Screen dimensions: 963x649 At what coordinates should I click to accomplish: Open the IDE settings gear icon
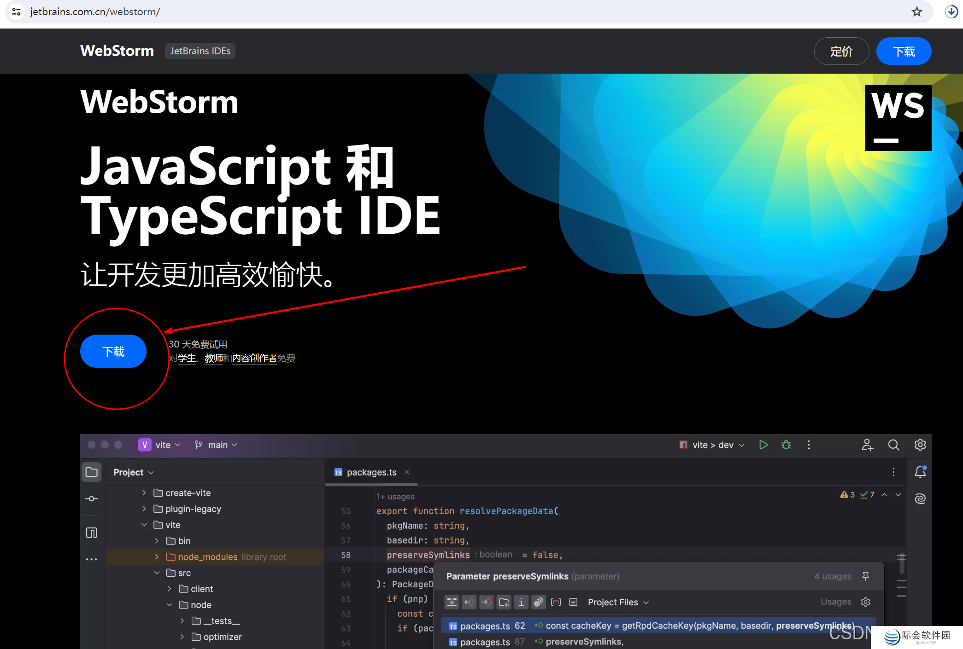point(920,445)
